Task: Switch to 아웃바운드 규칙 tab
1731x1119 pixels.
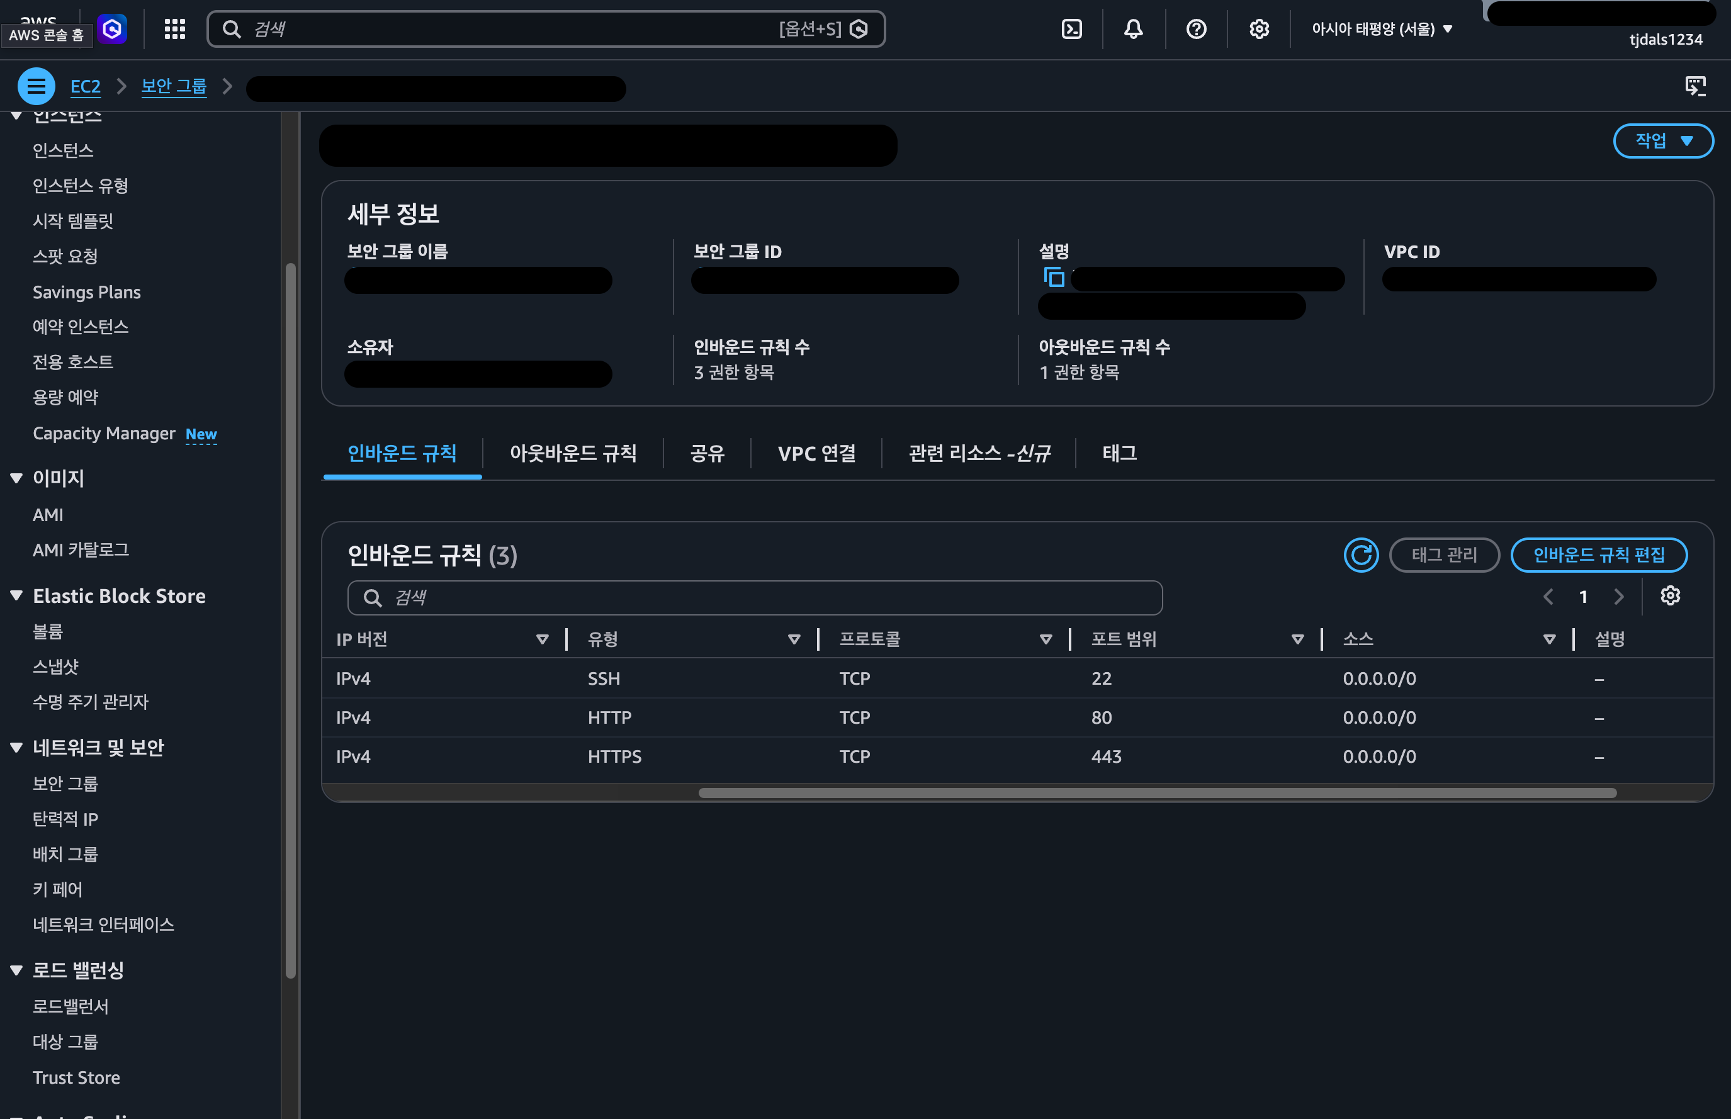Action: coord(573,453)
